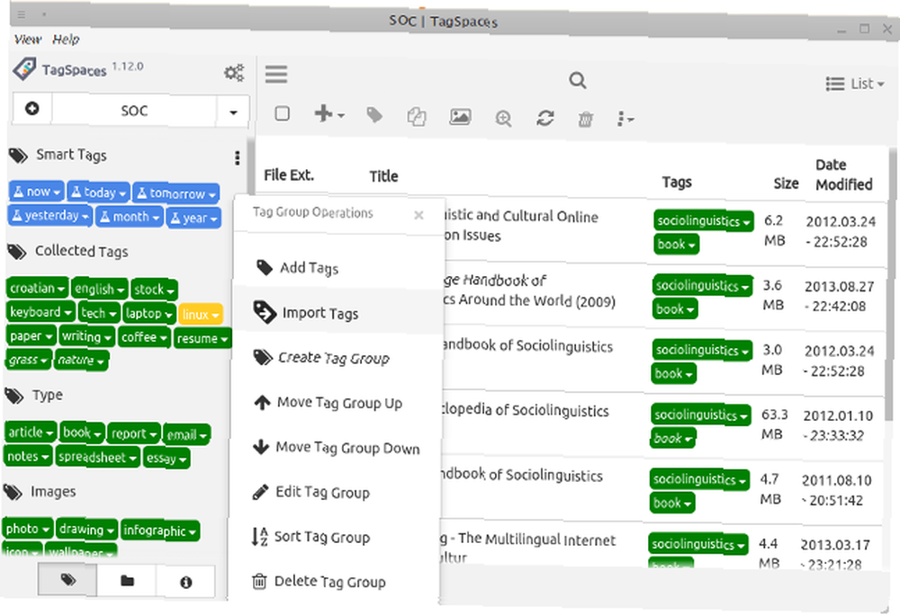
Task: Collapse the Smart Tags group header
Action: pyautogui.click(x=71, y=155)
